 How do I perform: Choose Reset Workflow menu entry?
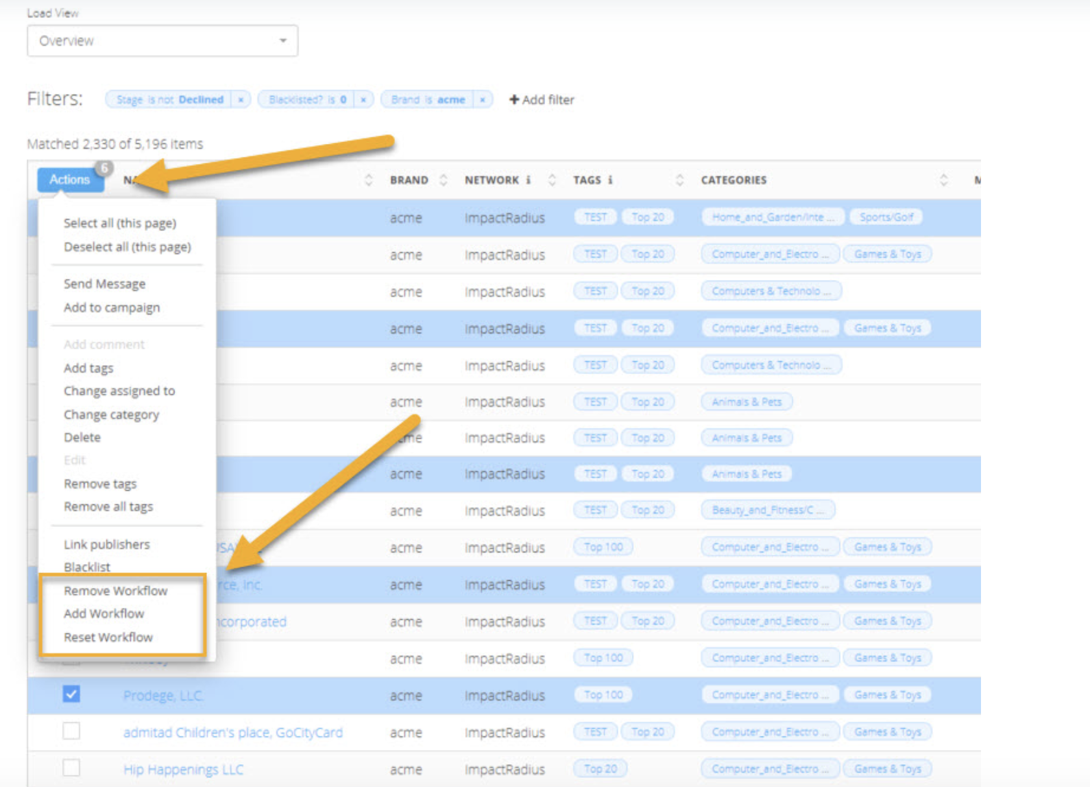point(108,637)
